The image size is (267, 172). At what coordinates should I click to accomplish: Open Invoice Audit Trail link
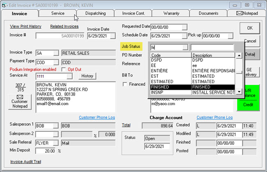(26, 162)
